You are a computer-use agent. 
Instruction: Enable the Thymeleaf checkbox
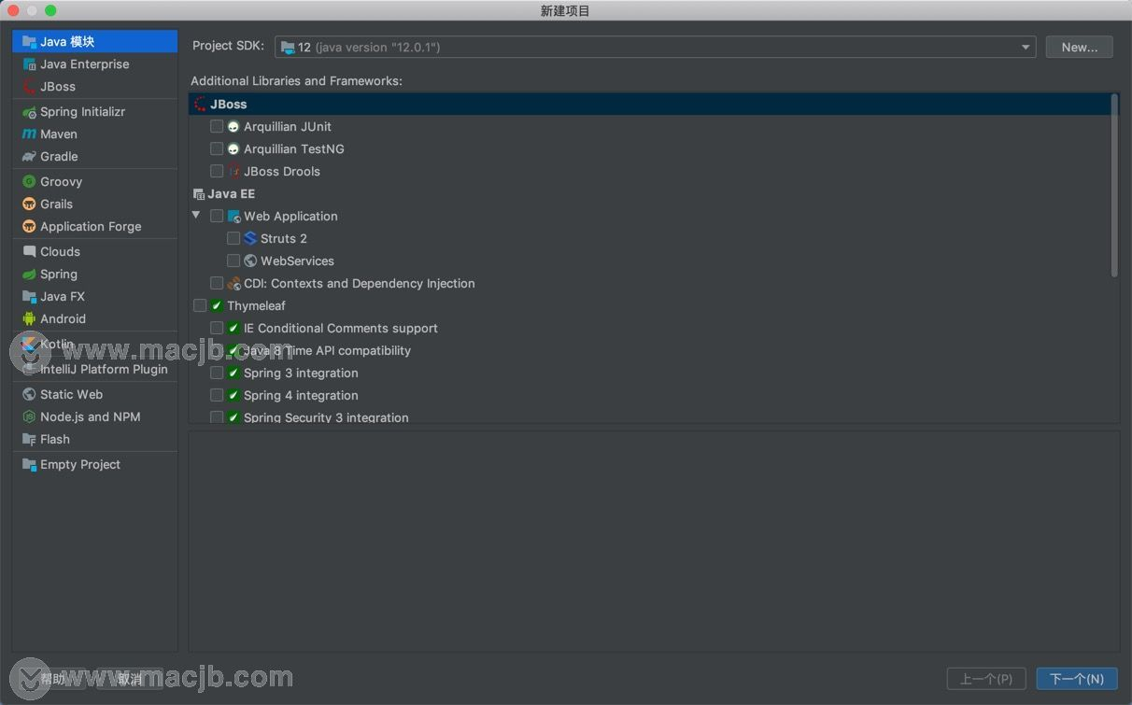(200, 305)
